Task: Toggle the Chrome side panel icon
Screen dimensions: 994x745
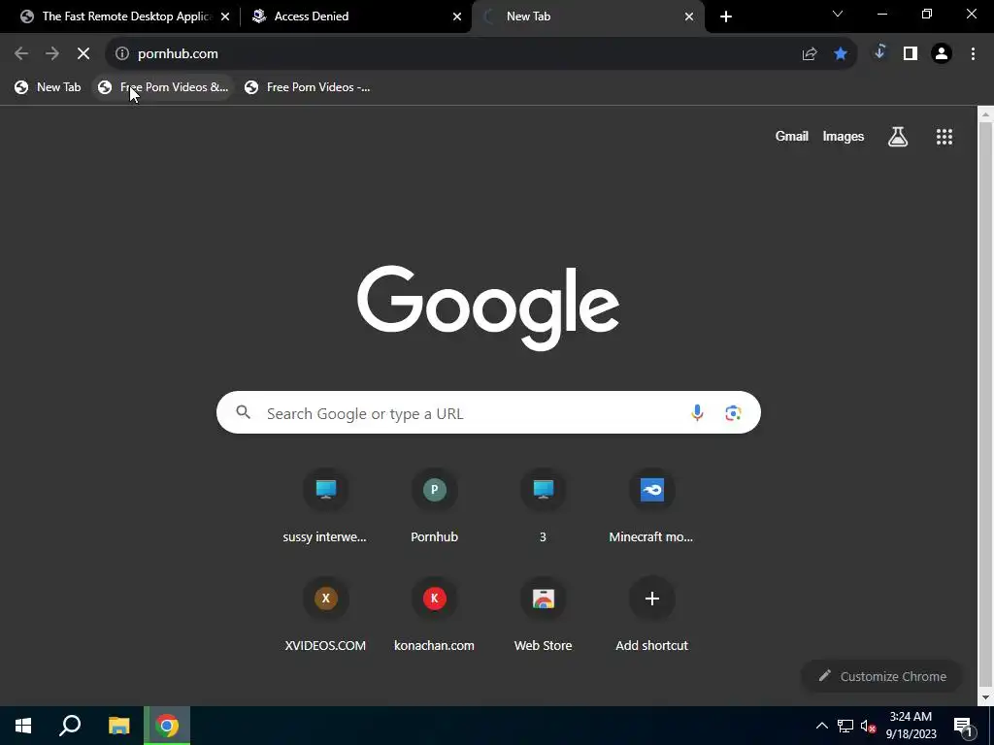Action: point(911,54)
